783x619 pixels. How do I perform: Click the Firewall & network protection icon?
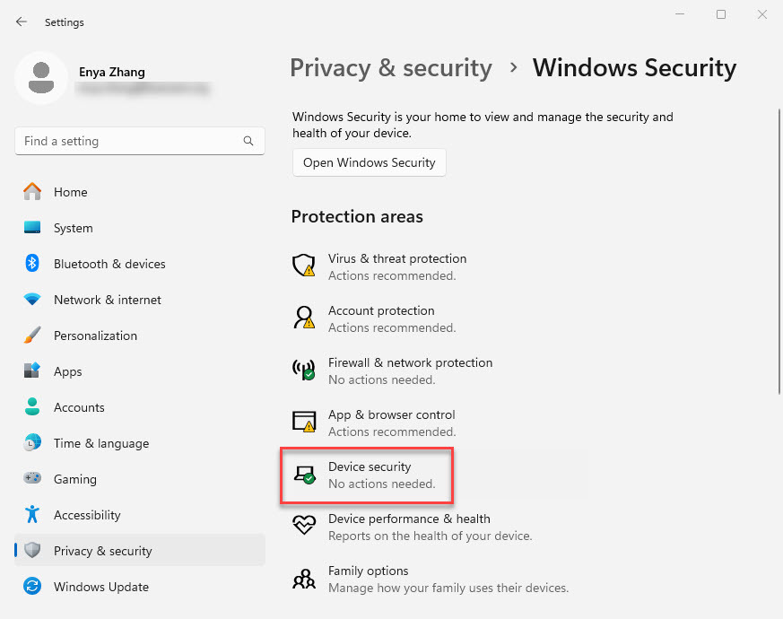pyautogui.click(x=304, y=370)
